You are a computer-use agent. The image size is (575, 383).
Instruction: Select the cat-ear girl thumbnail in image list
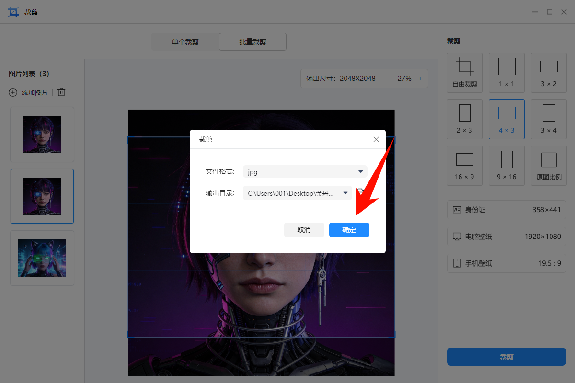[x=42, y=258]
